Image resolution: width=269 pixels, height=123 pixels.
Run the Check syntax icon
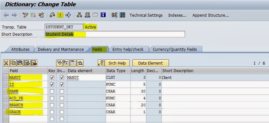(x=52, y=15)
